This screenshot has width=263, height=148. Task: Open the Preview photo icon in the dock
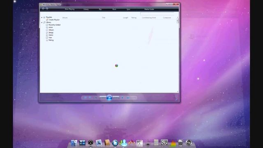99,143
